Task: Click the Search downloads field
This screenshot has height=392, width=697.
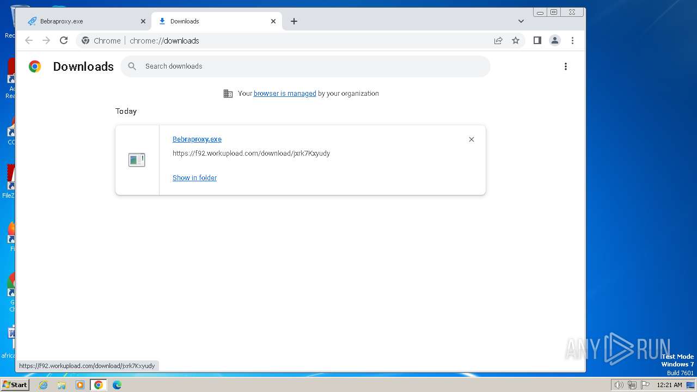Action: [x=305, y=66]
